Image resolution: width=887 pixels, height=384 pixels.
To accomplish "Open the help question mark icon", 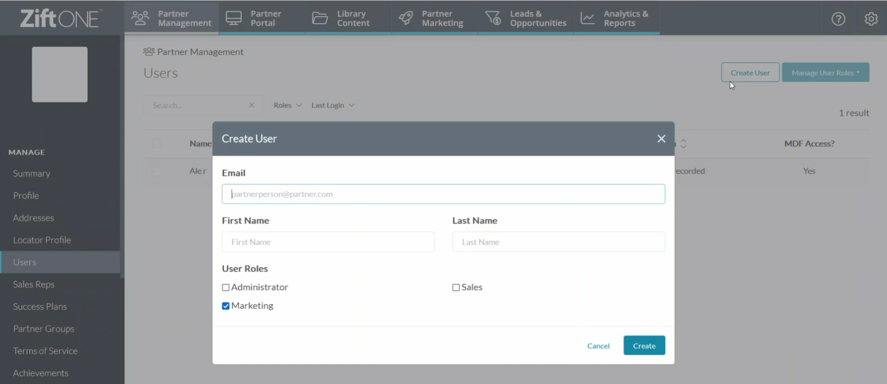I will [838, 19].
